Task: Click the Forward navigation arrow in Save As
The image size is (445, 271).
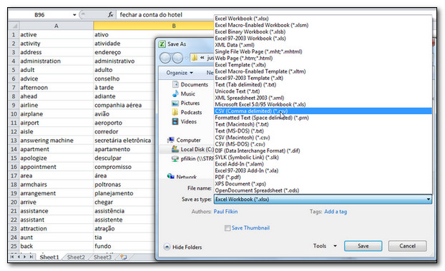Action: [177, 58]
